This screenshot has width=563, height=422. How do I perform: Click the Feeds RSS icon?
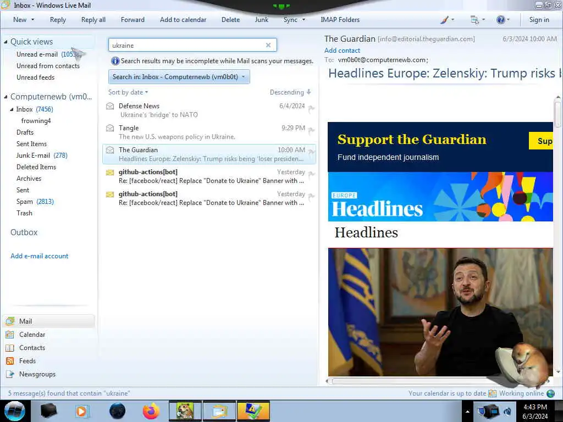pos(10,361)
